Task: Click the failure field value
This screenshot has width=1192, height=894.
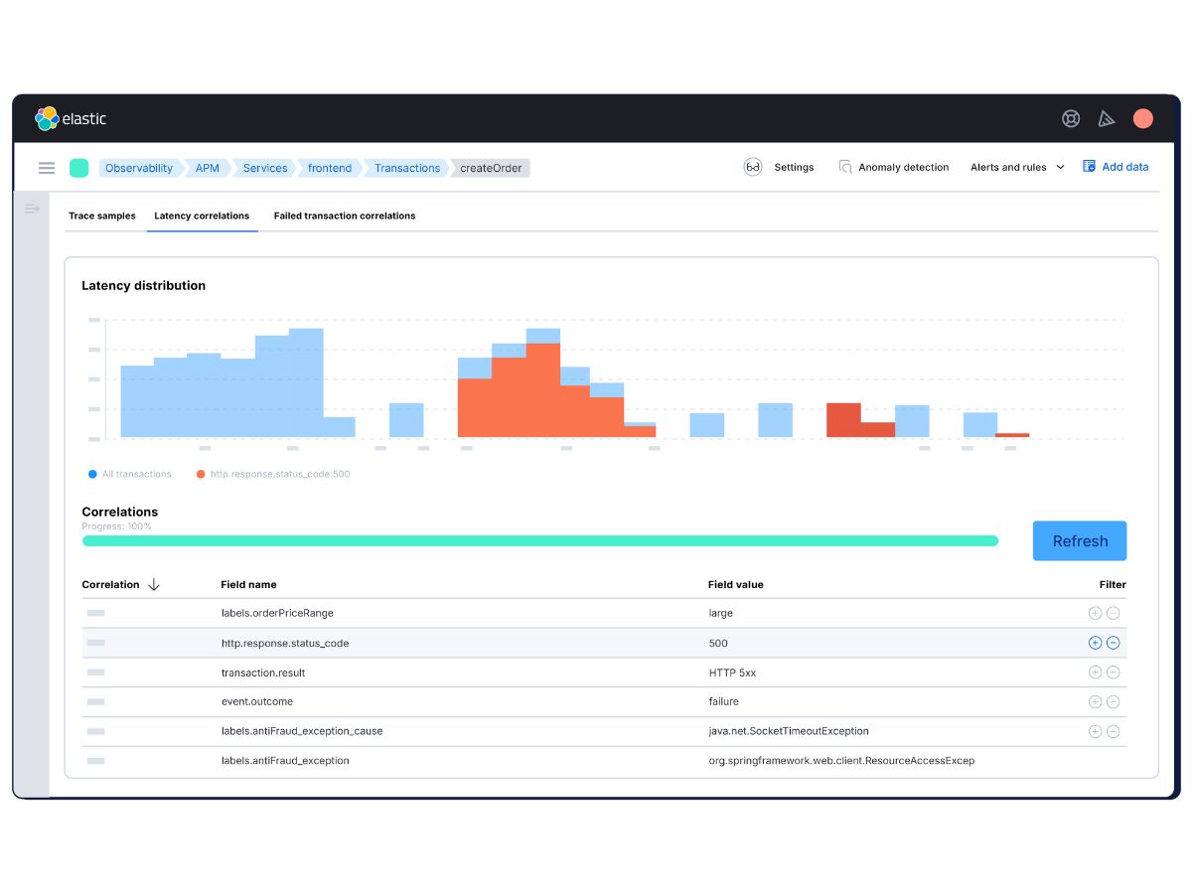Action: pos(724,702)
